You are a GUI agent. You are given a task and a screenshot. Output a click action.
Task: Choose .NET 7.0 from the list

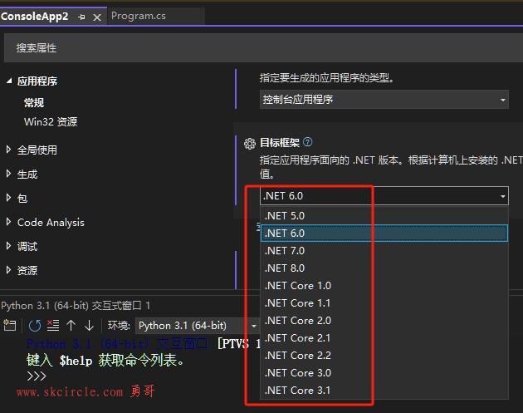[384, 251]
